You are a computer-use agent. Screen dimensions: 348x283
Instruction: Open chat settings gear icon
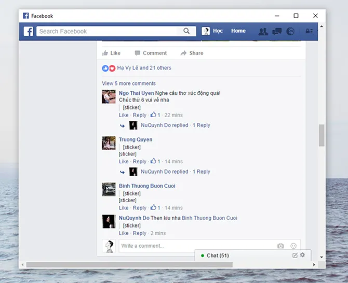(x=302, y=255)
